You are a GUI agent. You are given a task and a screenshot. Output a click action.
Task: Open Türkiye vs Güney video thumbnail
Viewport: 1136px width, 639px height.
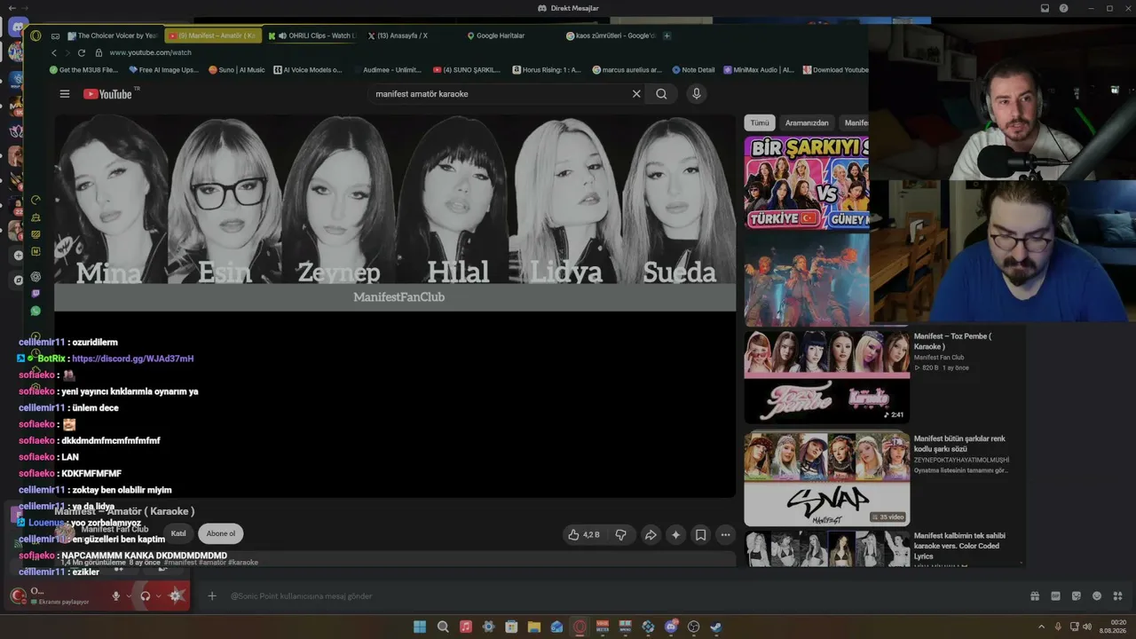pyautogui.click(x=807, y=184)
